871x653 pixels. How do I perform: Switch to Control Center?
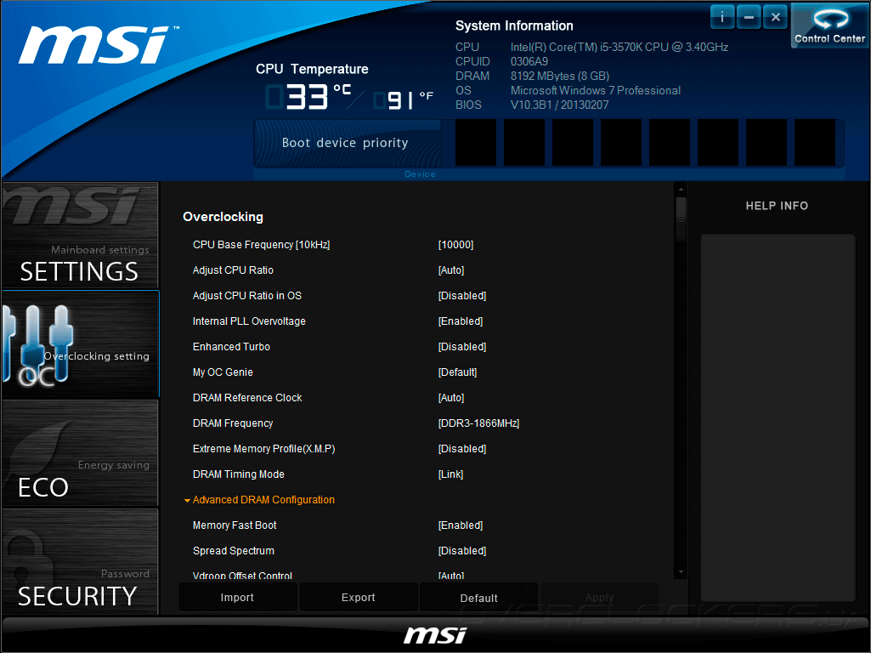click(x=830, y=25)
